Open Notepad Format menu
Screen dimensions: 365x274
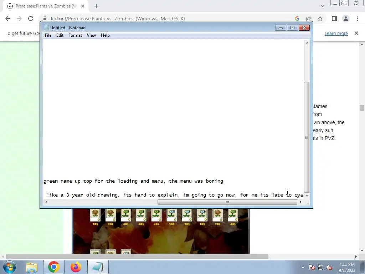75,35
